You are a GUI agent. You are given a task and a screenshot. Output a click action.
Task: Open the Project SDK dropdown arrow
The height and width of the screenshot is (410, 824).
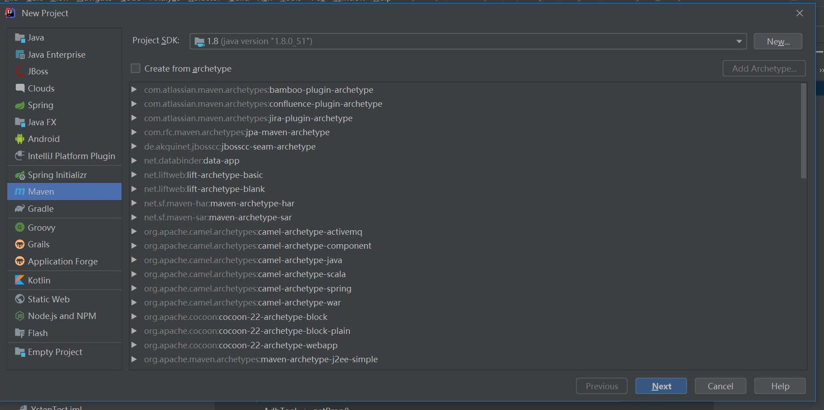739,41
